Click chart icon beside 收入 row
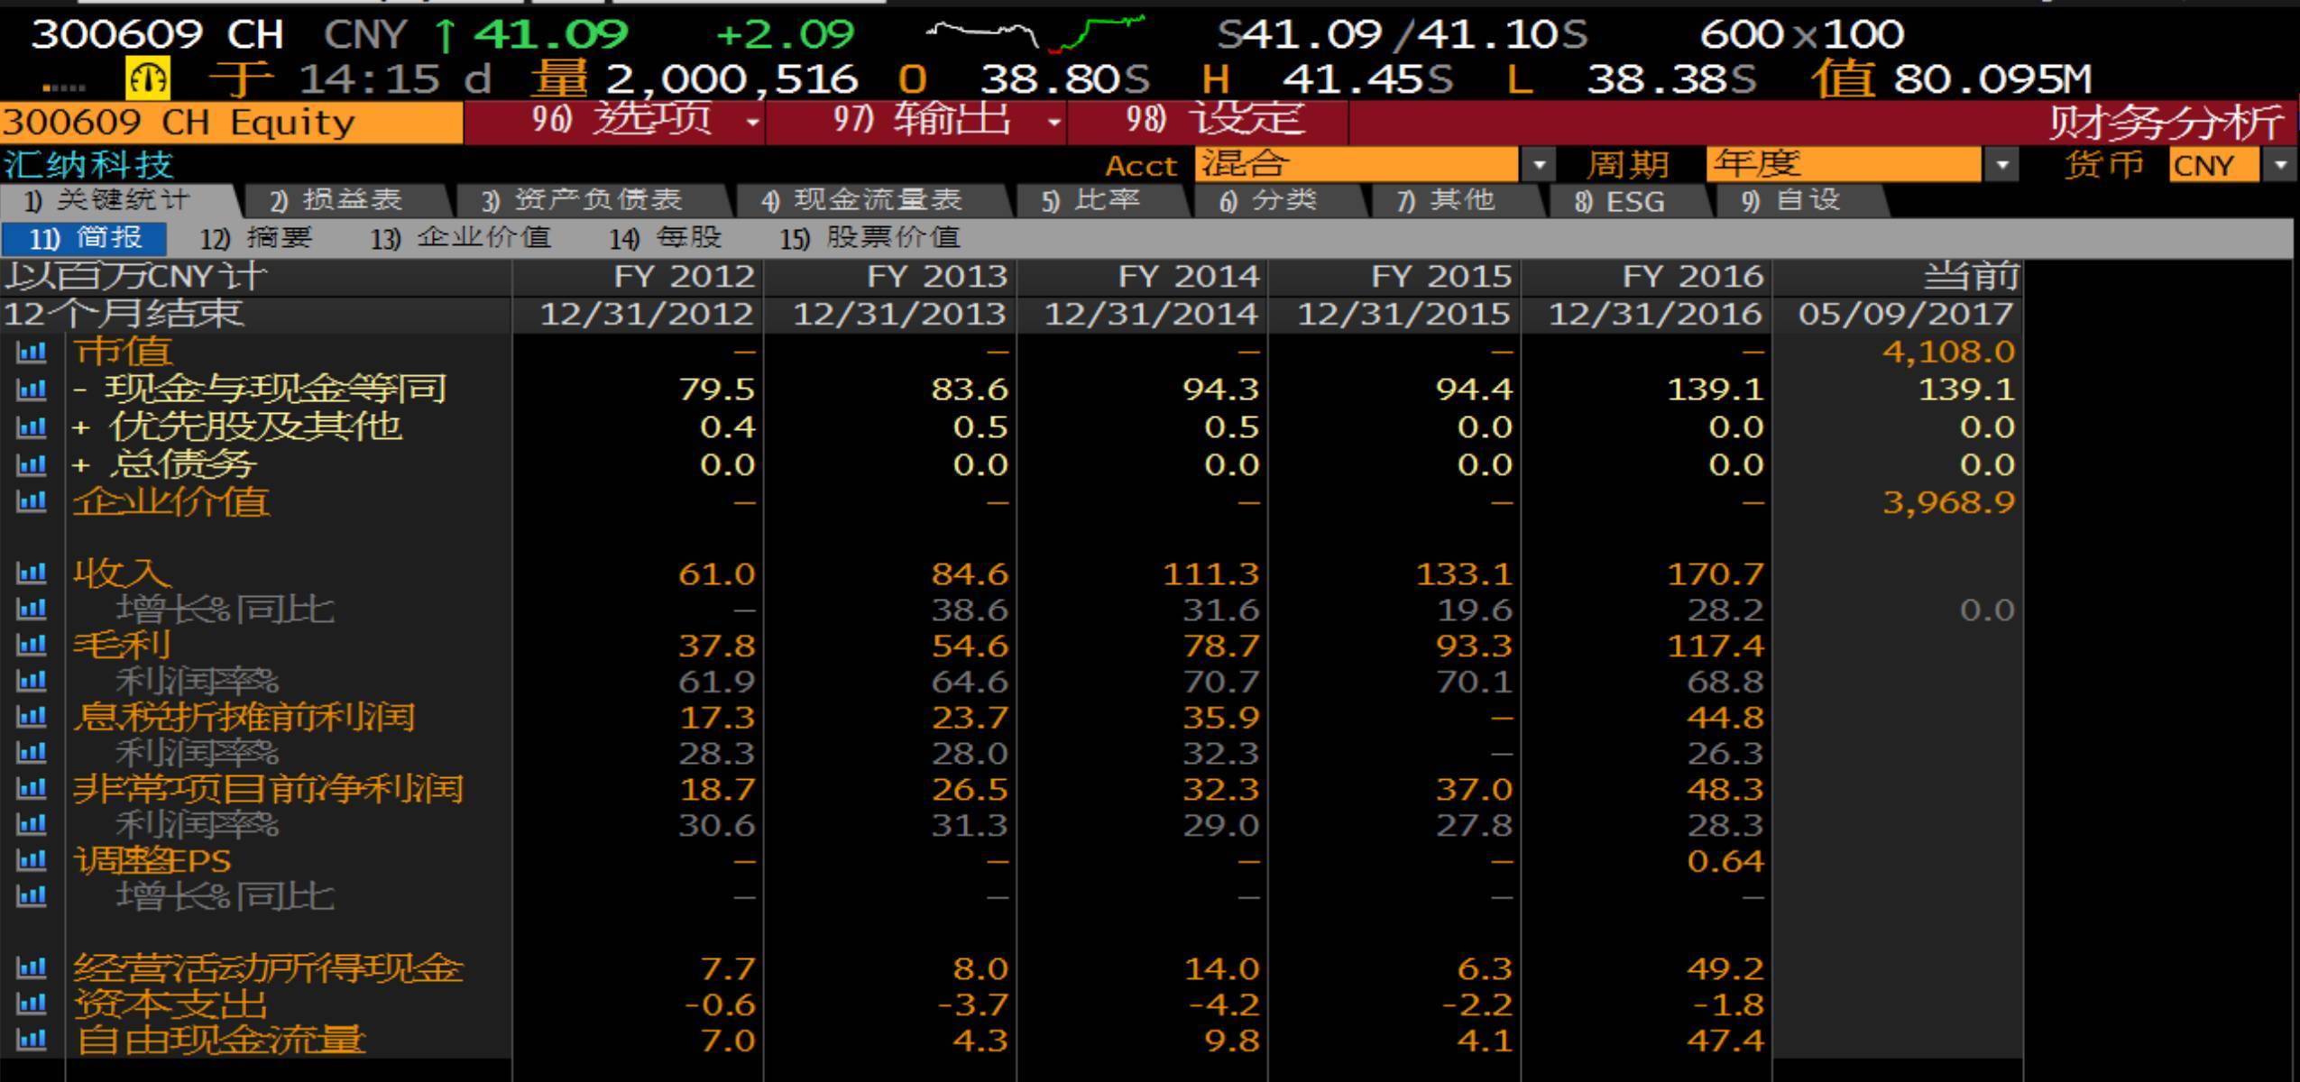2300x1082 pixels. [32, 573]
